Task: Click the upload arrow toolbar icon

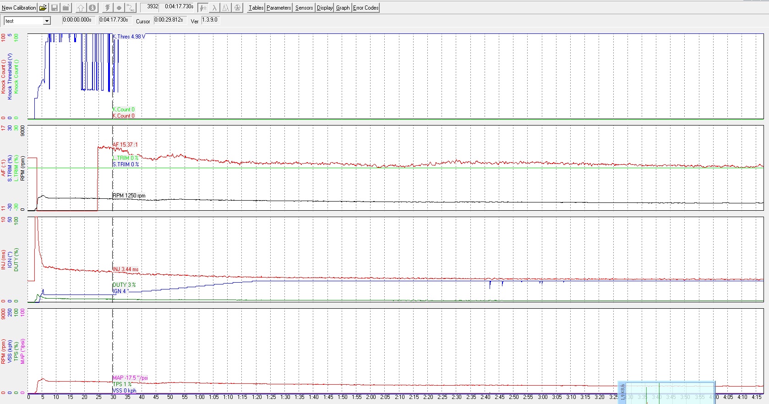Action: coord(81,8)
